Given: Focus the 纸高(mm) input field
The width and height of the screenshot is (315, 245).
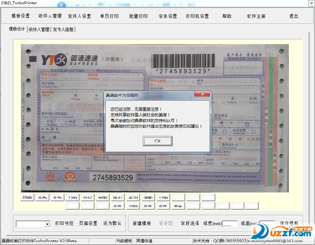Looking at the screenshot, I should (x=267, y=224).
